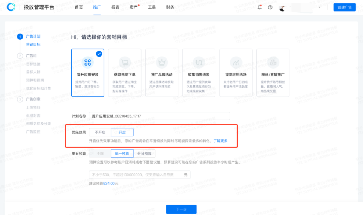Go to 生成封面 in sidebar
Screen dimensions: 363x215
point(33,115)
